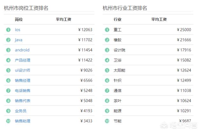
Task: Click the 电话销售 link
Action: 23,91
